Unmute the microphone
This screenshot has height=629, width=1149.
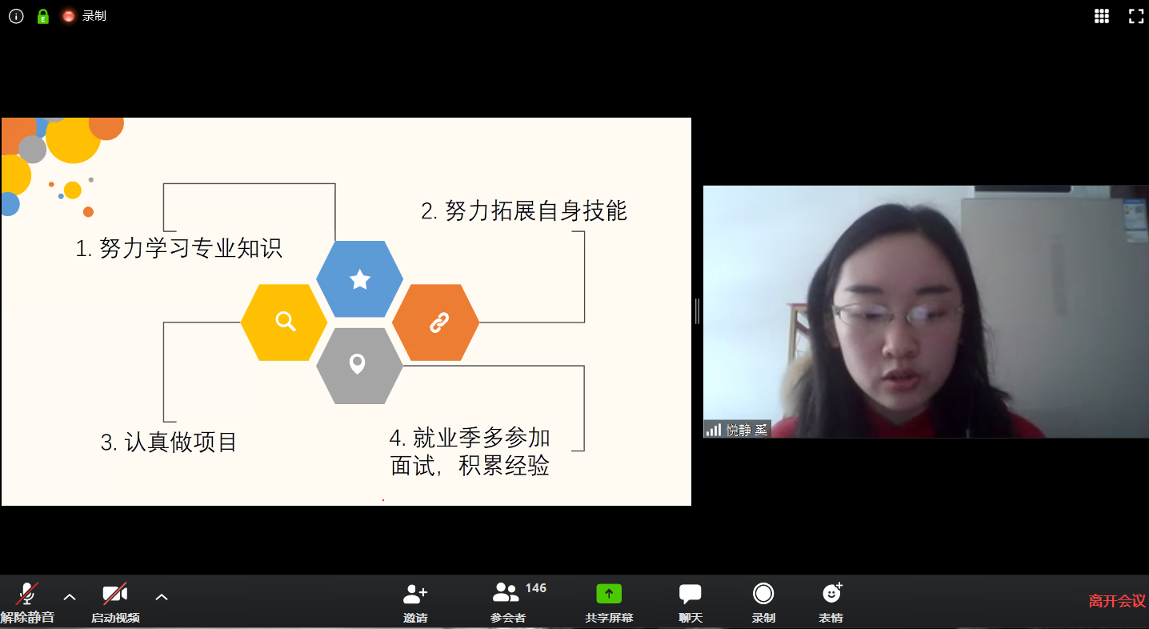tap(27, 602)
